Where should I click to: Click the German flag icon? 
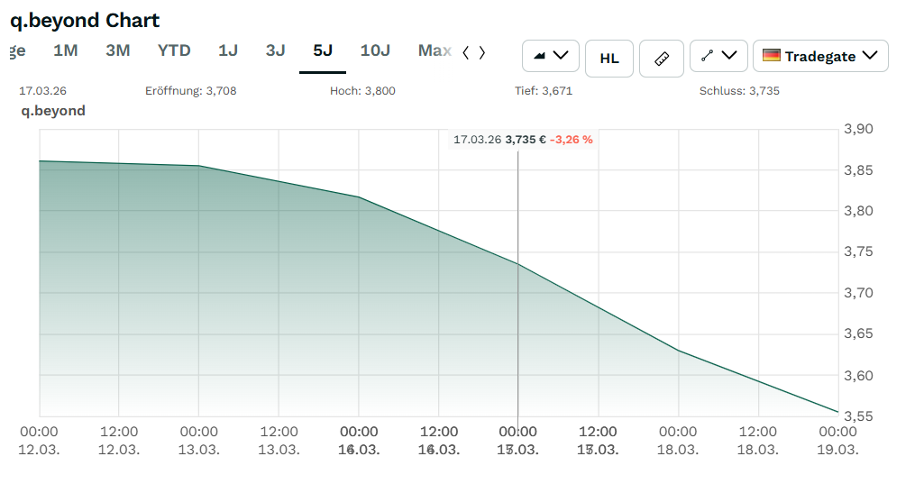772,56
